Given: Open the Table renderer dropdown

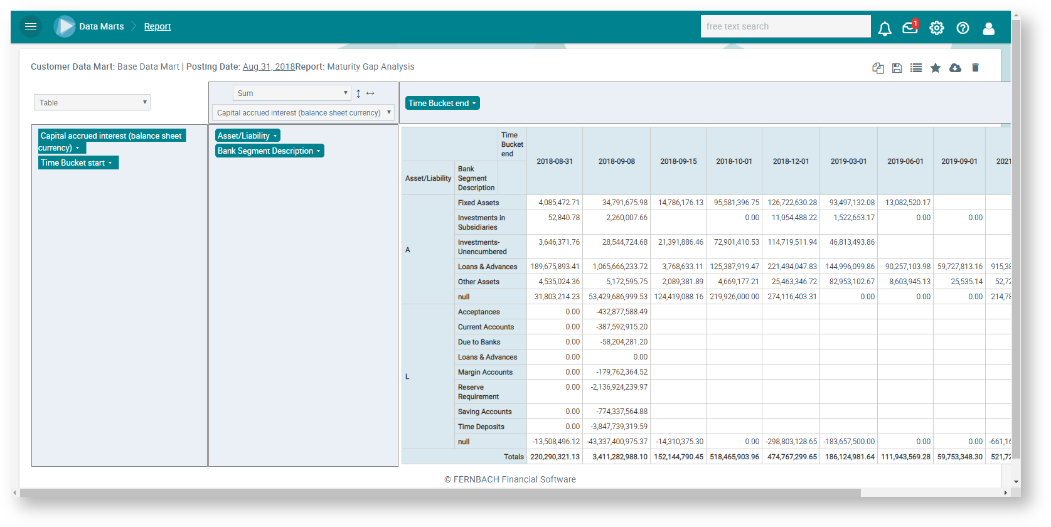Looking at the screenshot, I should tap(92, 102).
